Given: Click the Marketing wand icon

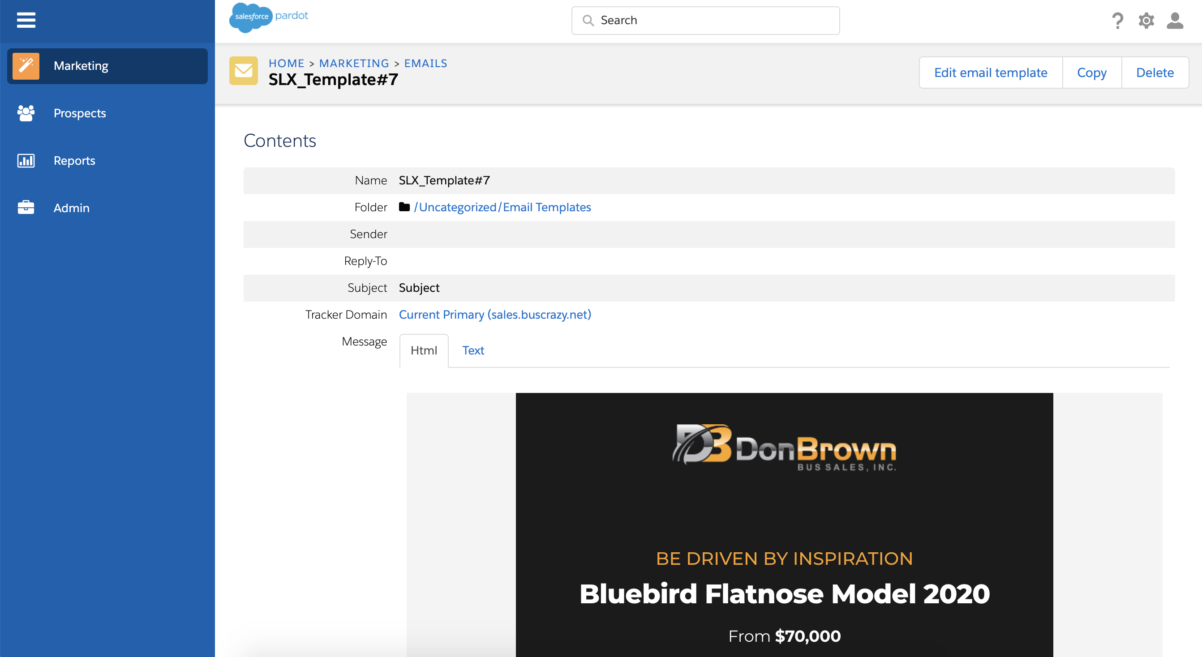Looking at the screenshot, I should tap(26, 66).
